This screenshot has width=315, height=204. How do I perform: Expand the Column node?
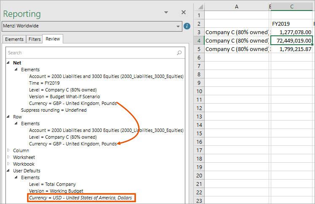pos(8,150)
